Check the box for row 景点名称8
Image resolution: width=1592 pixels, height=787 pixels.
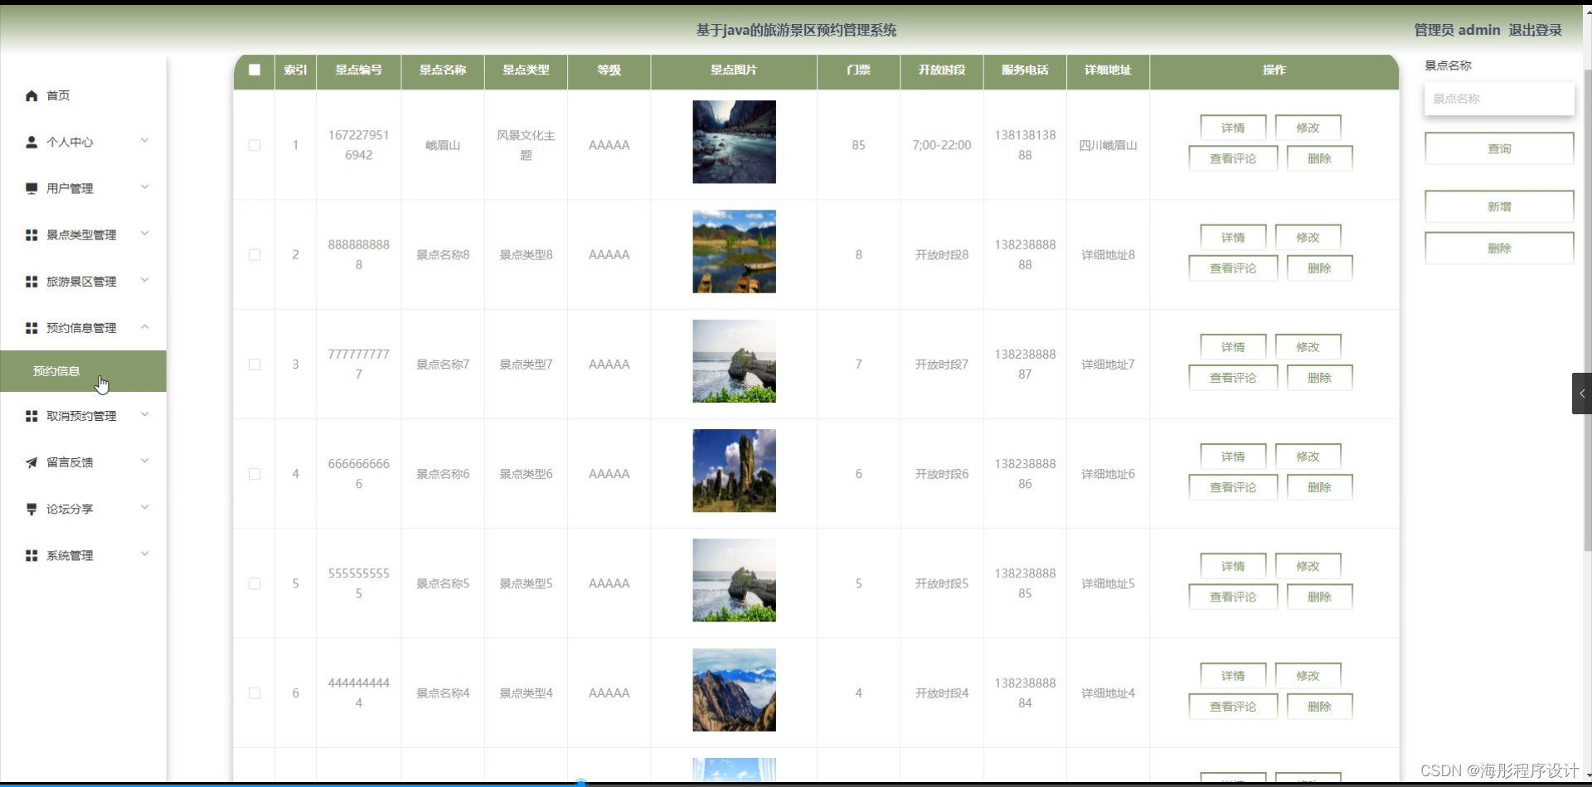click(x=255, y=255)
